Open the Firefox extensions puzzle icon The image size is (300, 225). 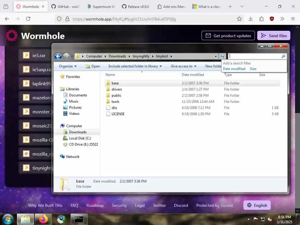261,19
